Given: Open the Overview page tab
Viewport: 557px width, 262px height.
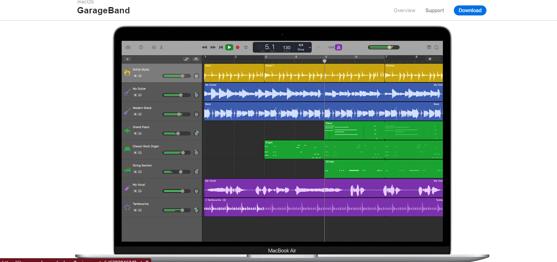Looking at the screenshot, I should (405, 10).
